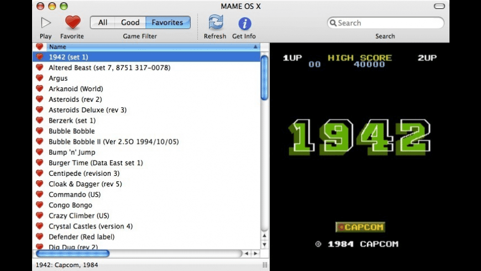Click horizontal scrollbar left arrow
Image resolution: width=481 pixels, height=271 pixels.
click(x=247, y=253)
